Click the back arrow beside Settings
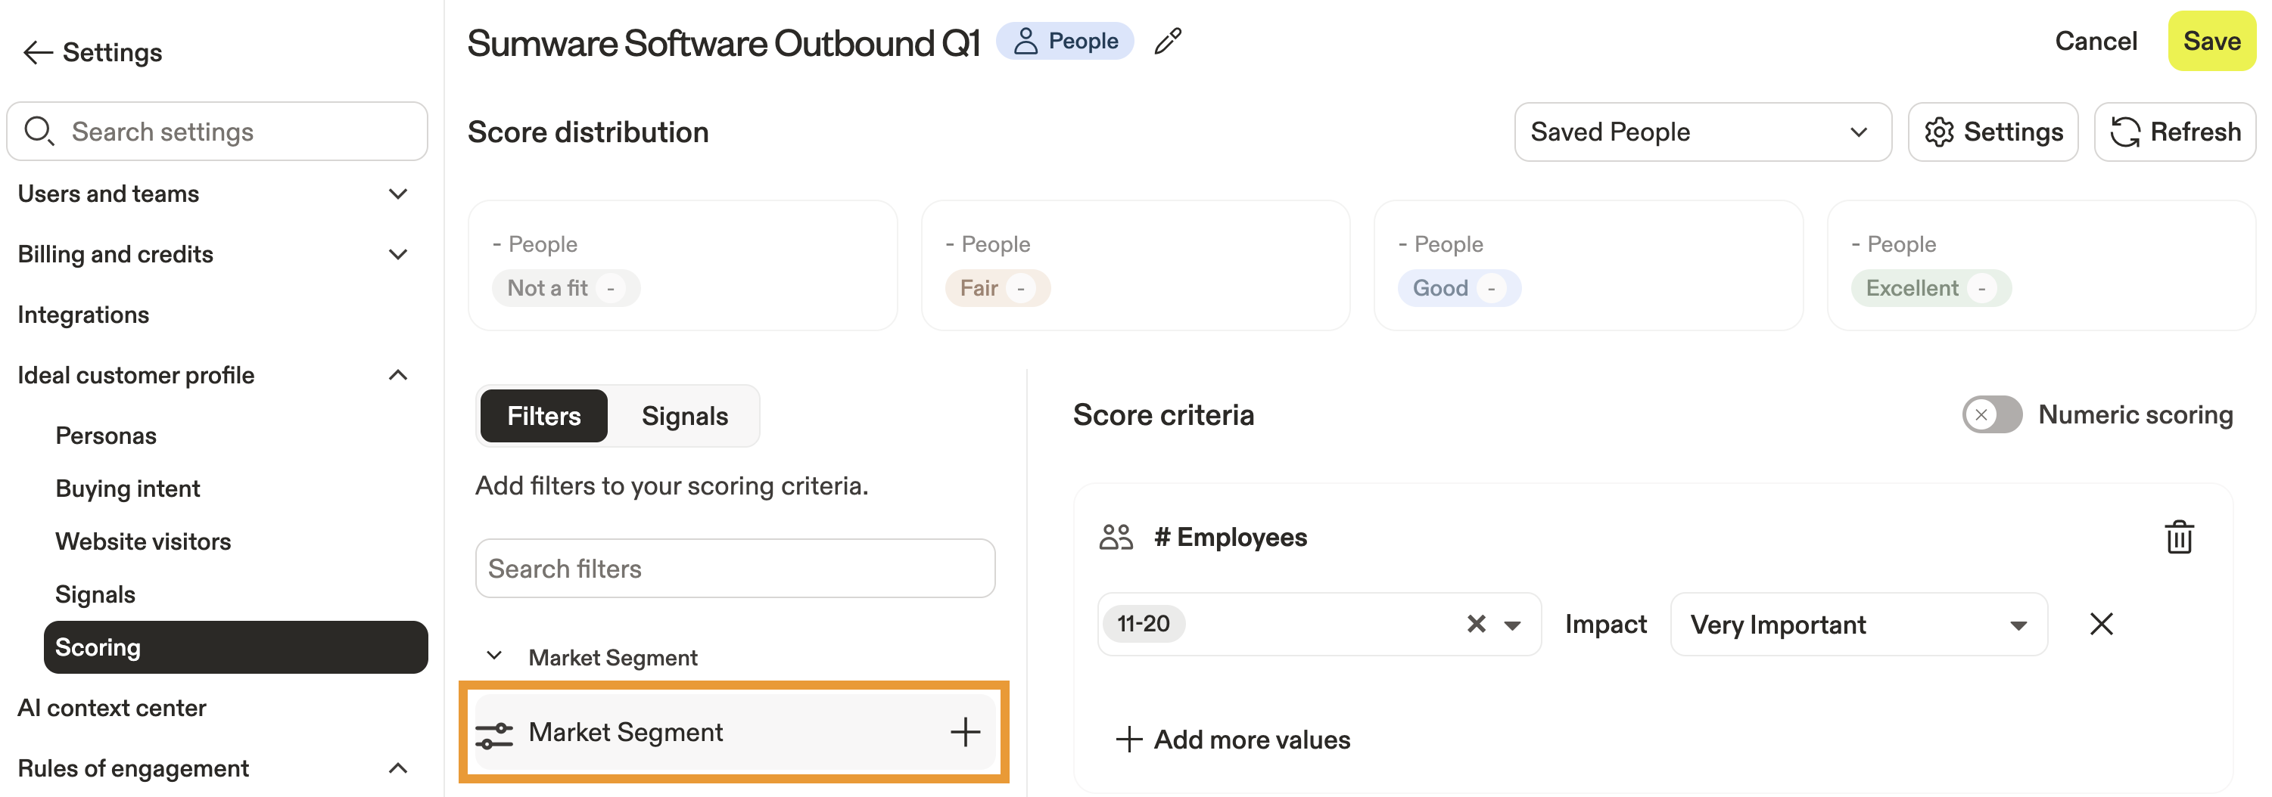2272x797 pixels. point(37,53)
